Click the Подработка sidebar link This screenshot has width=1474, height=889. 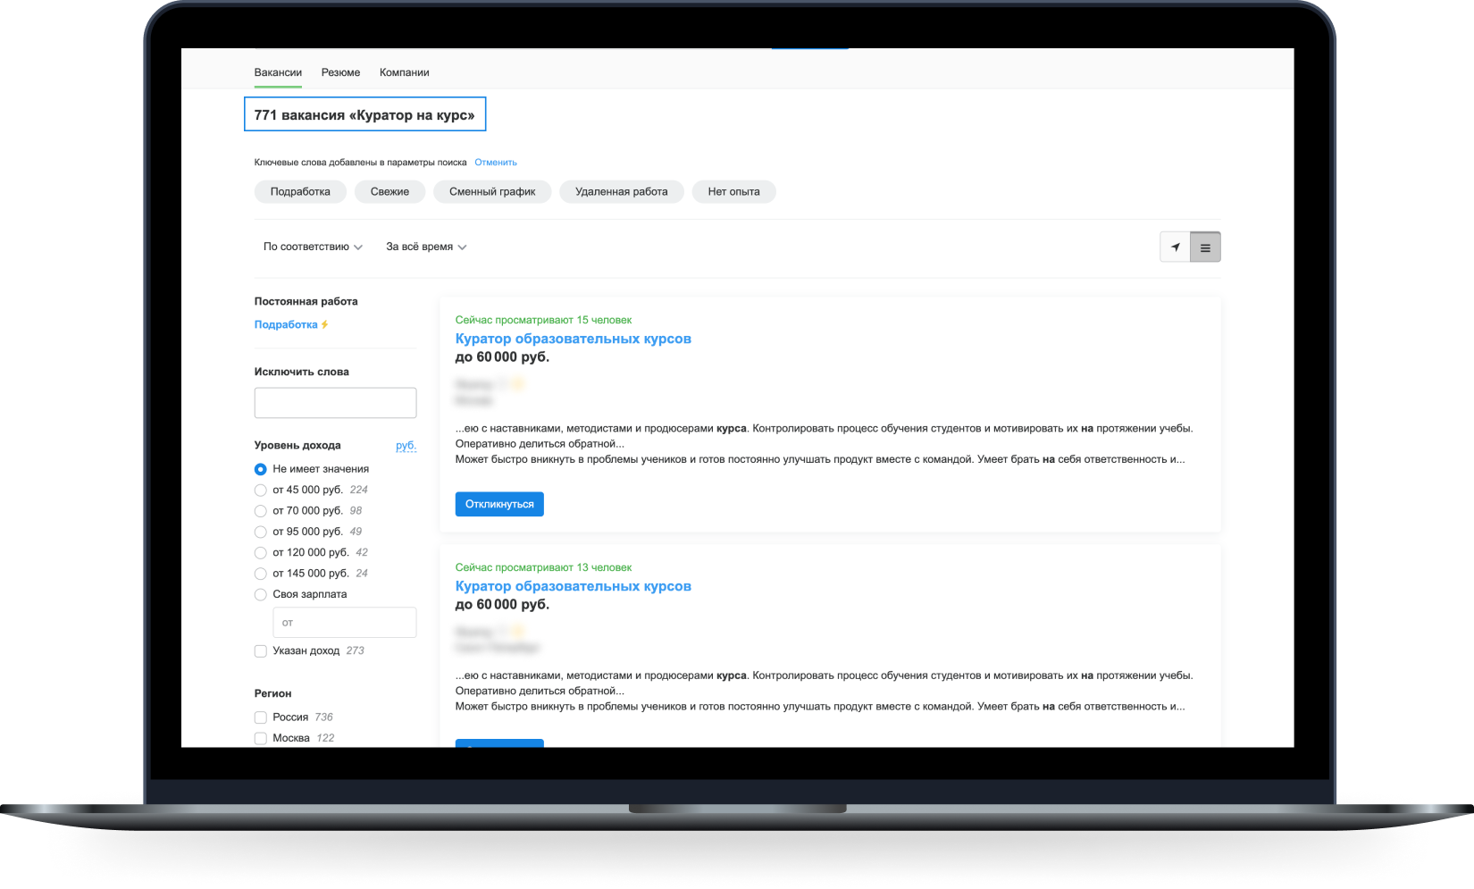tap(286, 325)
